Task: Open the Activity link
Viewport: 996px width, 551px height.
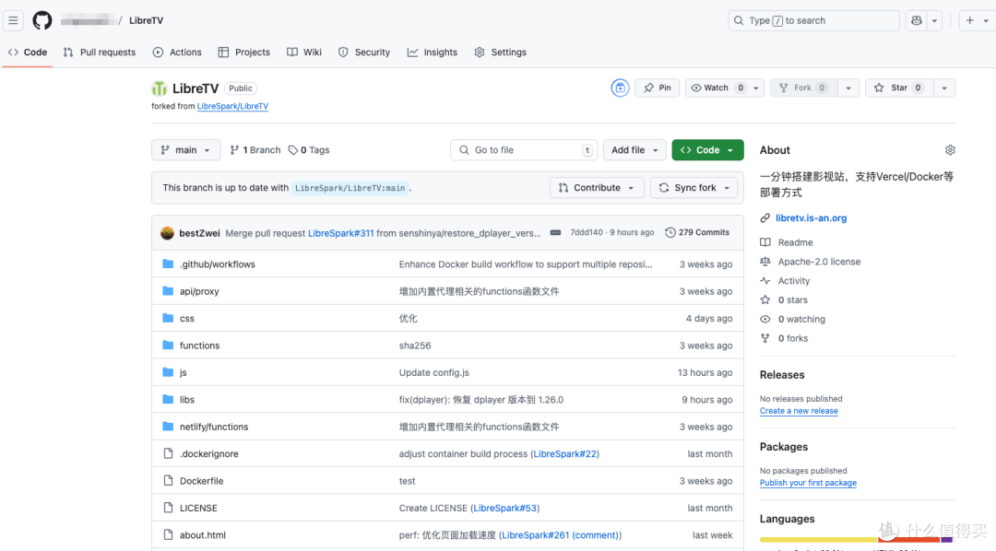Action: point(794,281)
